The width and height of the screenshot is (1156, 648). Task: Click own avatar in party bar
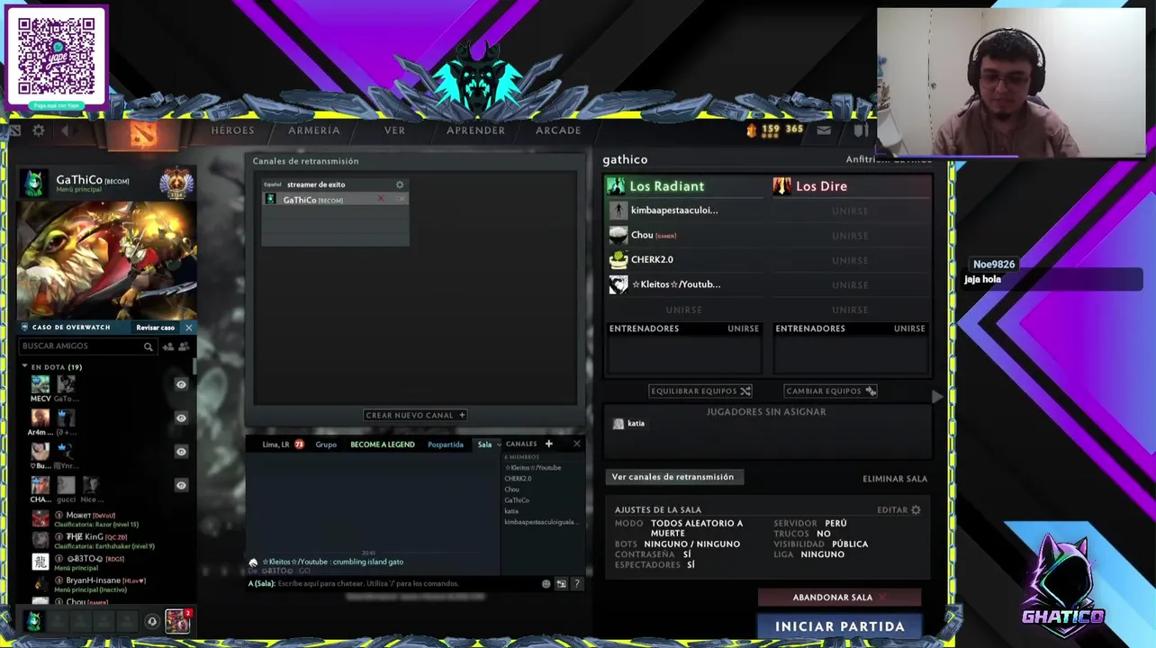point(33,621)
